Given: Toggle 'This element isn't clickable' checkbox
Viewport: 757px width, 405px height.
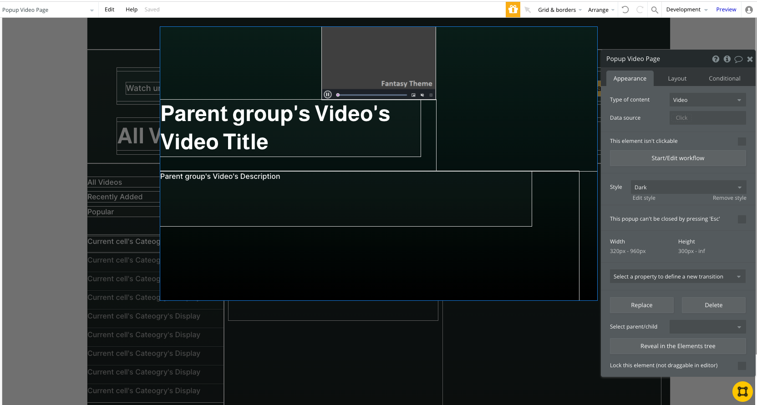Looking at the screenshot, I should [742, 142].
